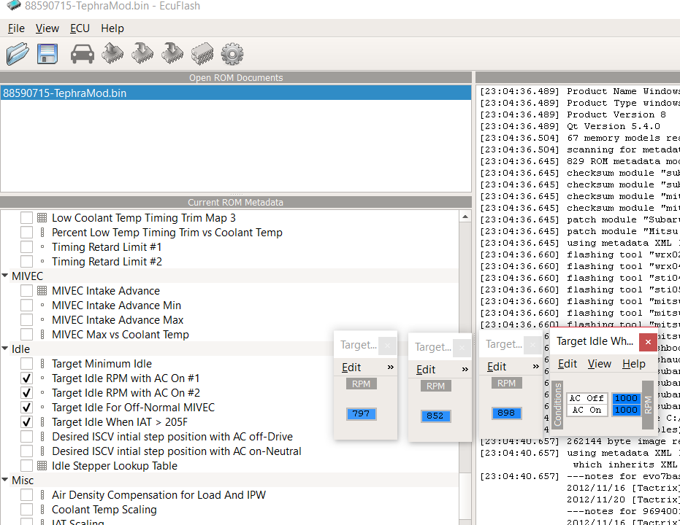Open the Edit menu in the 852 window
The height and width of the screenshot is (525, 680).
tap(426, 369)
